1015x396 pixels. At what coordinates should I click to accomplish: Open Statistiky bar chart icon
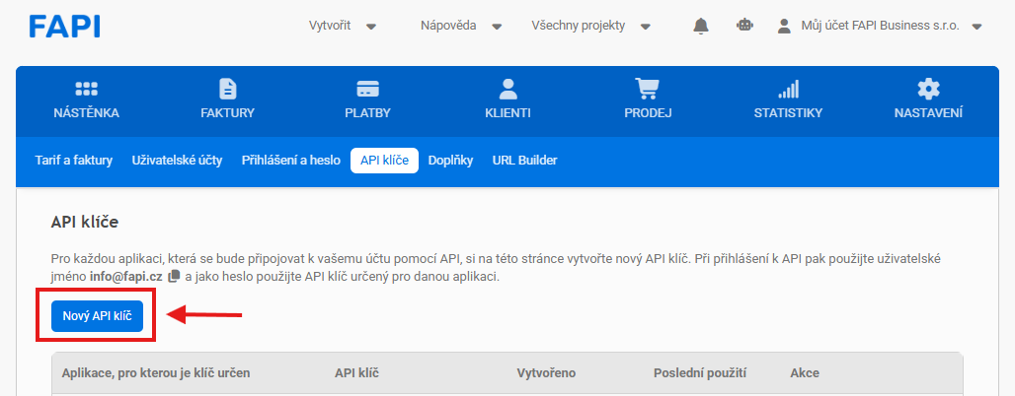click(x=788, y=89)
